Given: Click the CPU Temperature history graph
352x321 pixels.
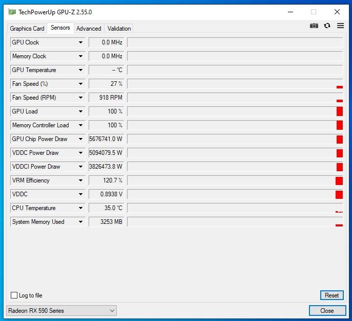Looking at the screenshot, I should tap(235, 208).
